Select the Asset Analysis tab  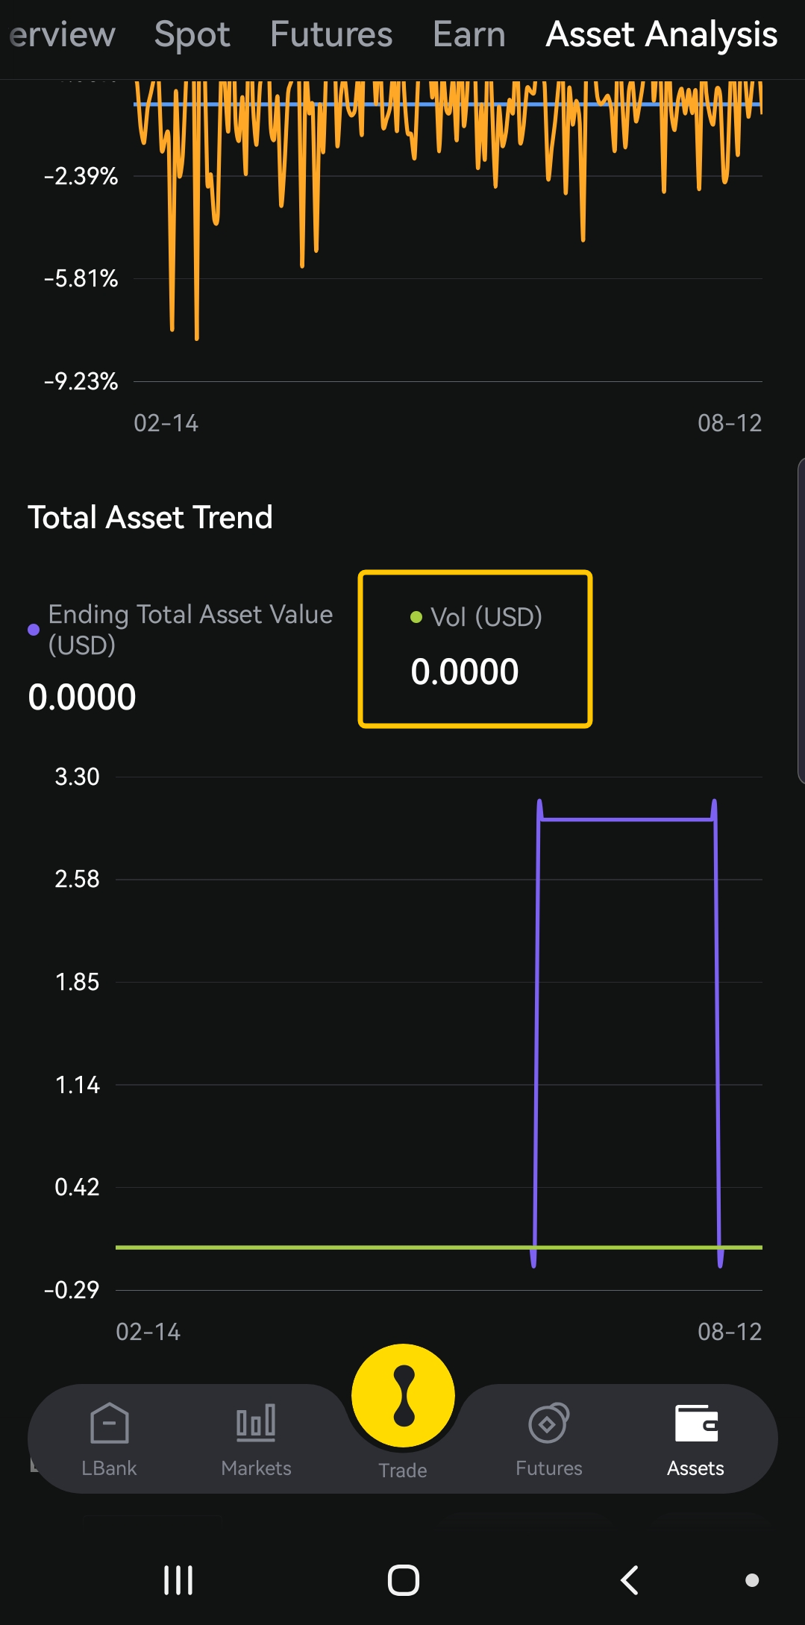pos(661,34)
